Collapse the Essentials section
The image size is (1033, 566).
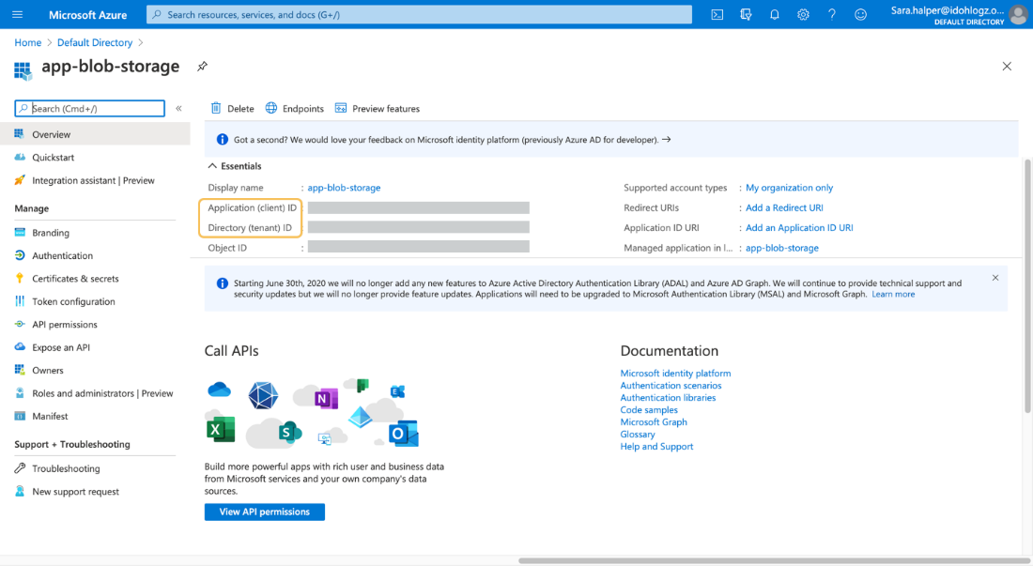(x=213, y=166)
